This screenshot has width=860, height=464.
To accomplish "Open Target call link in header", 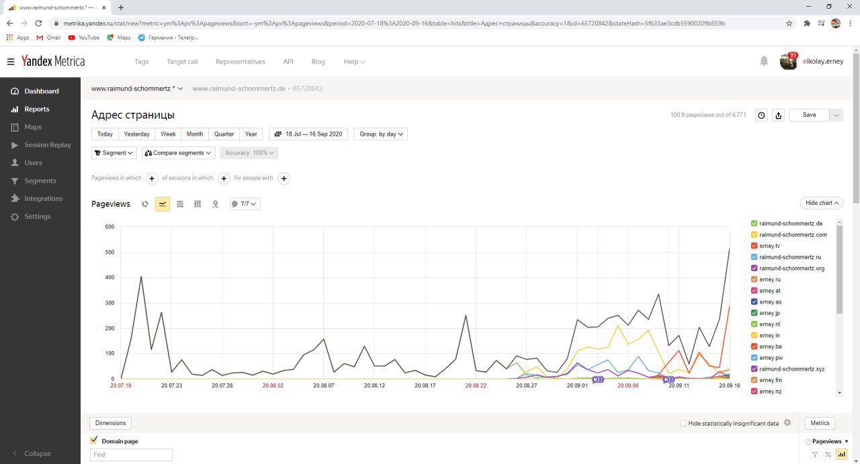I will click(x=182, y=62).
